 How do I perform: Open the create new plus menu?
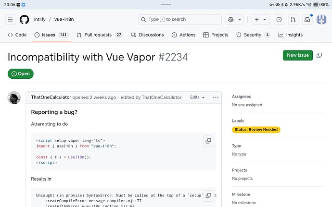(x=261, y=20)
